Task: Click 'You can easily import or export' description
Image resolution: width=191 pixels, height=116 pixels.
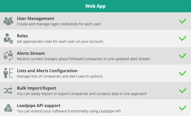Action: (x=82, y=94)
